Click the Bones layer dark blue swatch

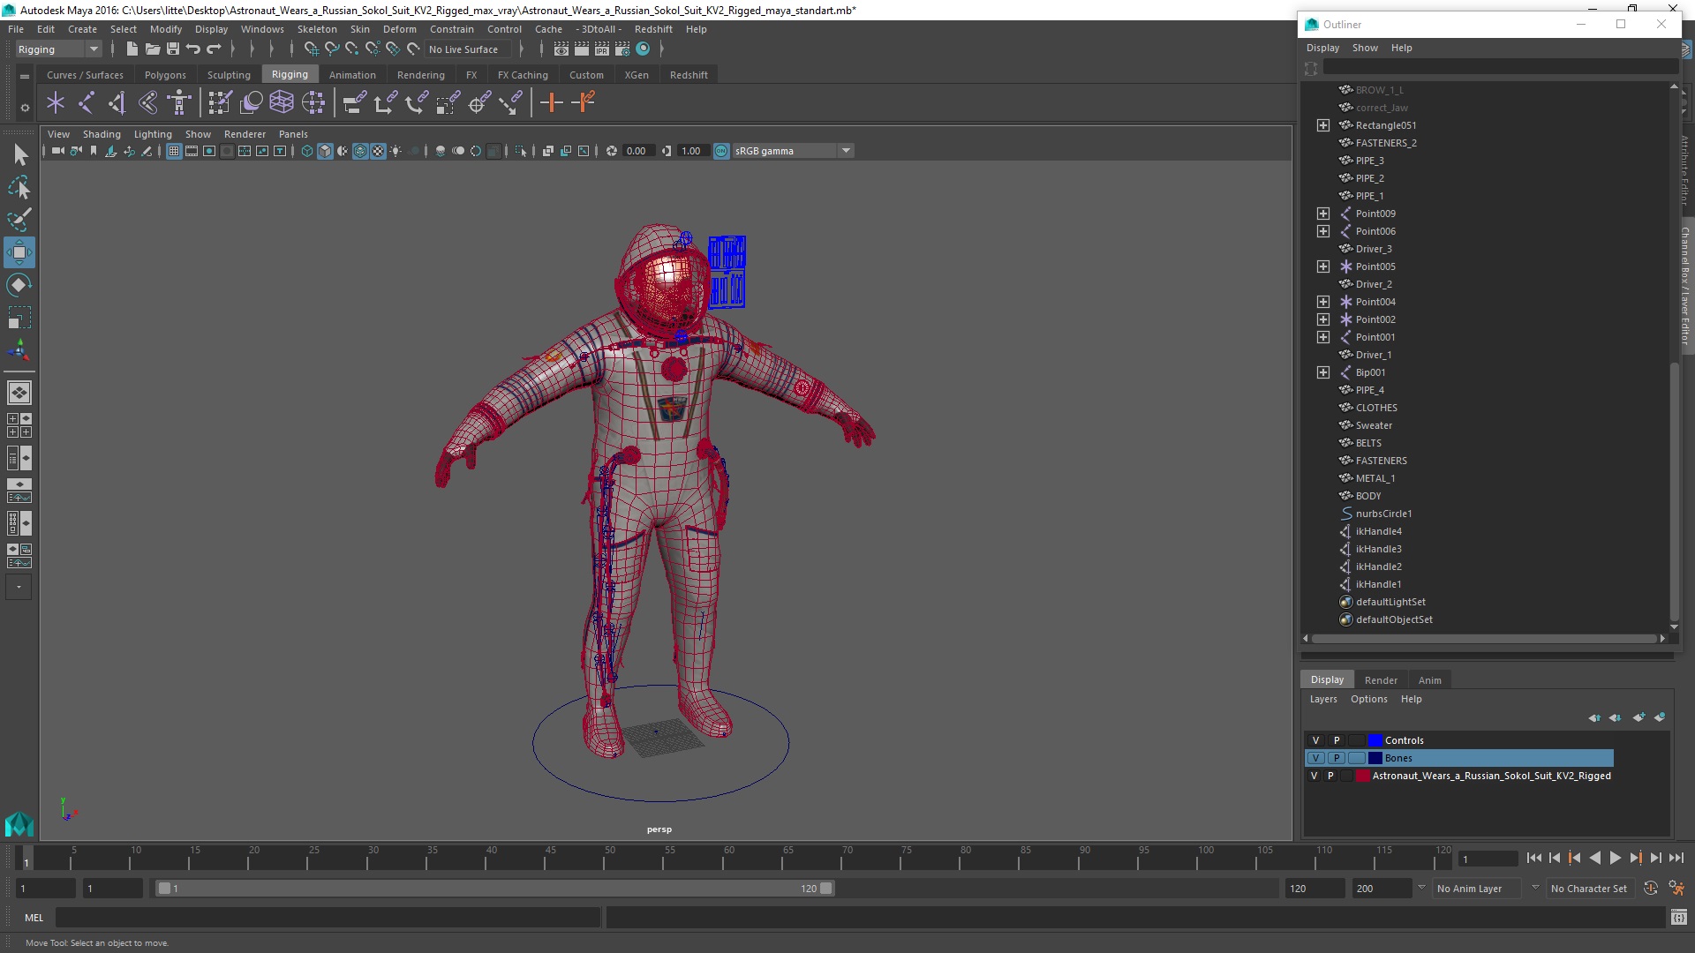pos(1375,758)
